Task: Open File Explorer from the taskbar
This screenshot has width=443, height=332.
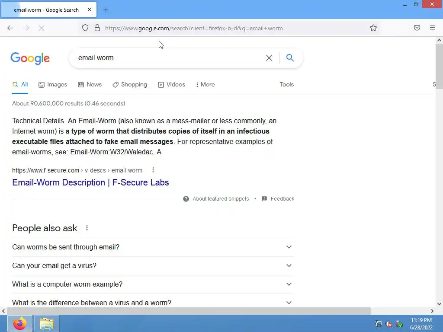Action: [47, 323]
